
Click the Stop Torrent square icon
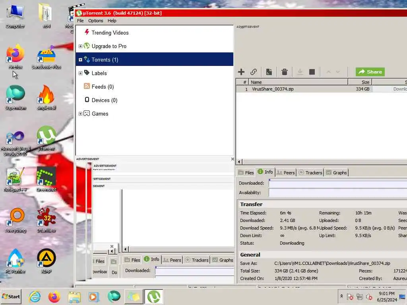(x=312, y=72)
